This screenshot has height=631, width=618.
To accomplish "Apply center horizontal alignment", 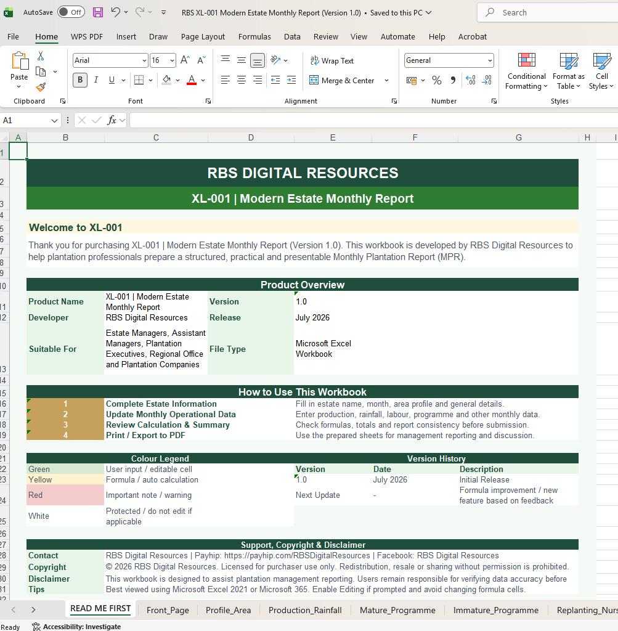I will click(242, 80).
